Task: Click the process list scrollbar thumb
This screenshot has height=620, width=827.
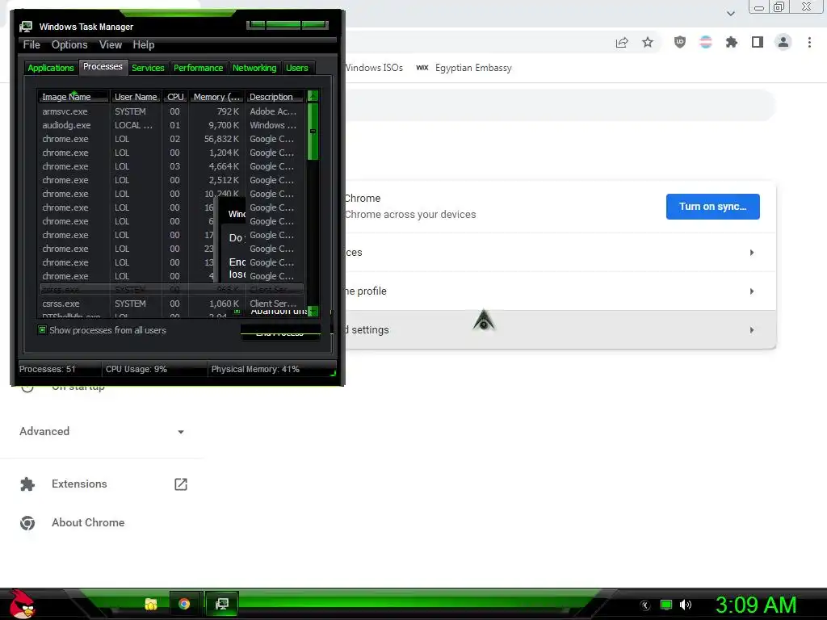Action: click(x=313, y=132)
